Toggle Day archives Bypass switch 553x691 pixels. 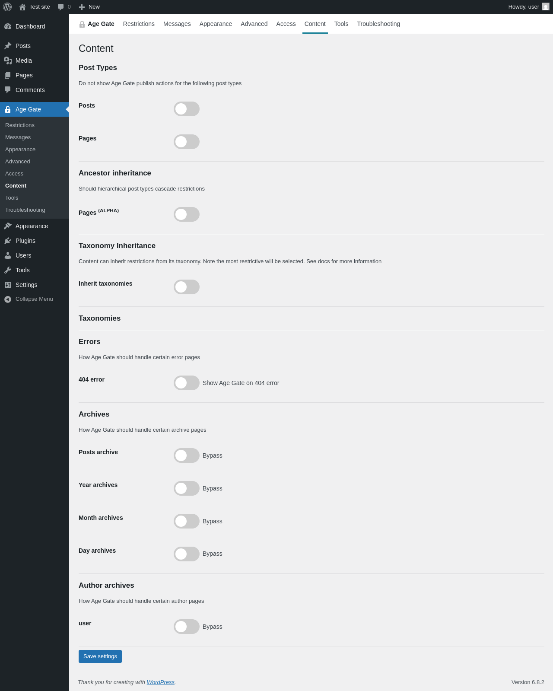187,554
